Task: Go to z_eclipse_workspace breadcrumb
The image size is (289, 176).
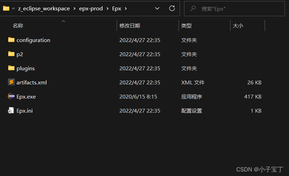Action: pyautogui.click(x=44, y=9)
